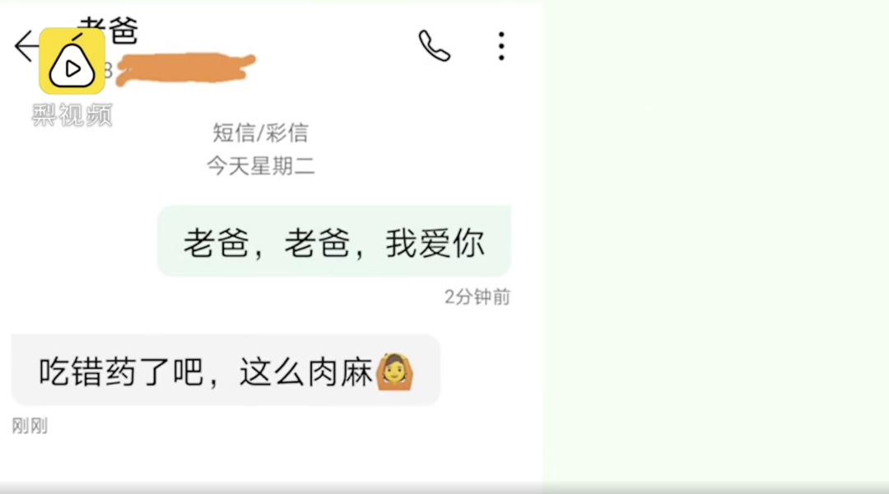Image resolution: width=889 pixels, height=494 pixels.
Task: Select the 短信/彩信 label
Action: (260, 133)
